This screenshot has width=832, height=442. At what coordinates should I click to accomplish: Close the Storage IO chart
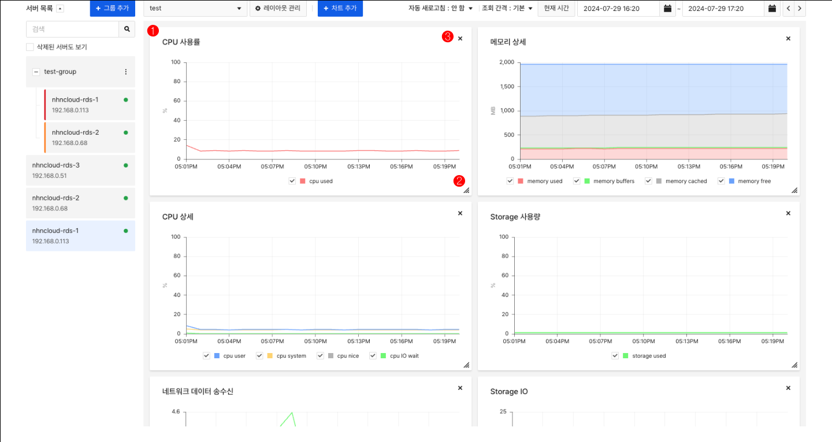pyautogui.click(x=788, y=388)
